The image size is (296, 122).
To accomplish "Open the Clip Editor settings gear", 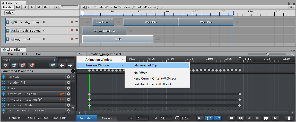I will [x=6, y=65].
